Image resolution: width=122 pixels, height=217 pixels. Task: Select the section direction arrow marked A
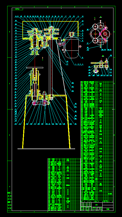click(43, 58)
